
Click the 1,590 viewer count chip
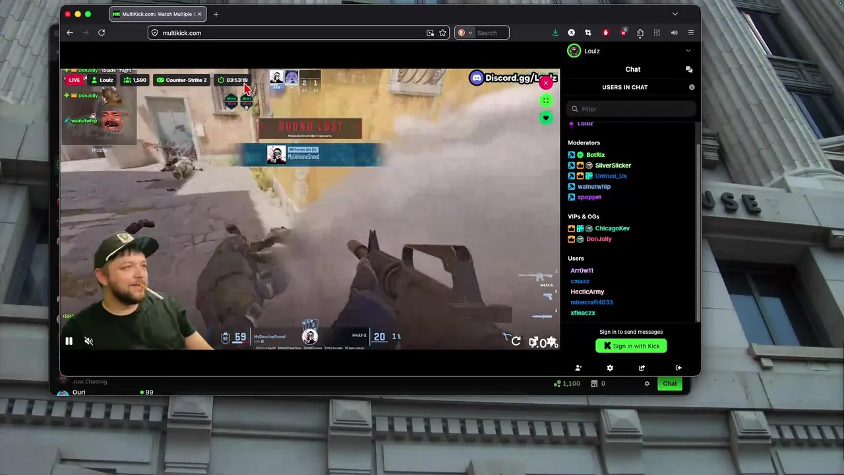coord(135,80)
